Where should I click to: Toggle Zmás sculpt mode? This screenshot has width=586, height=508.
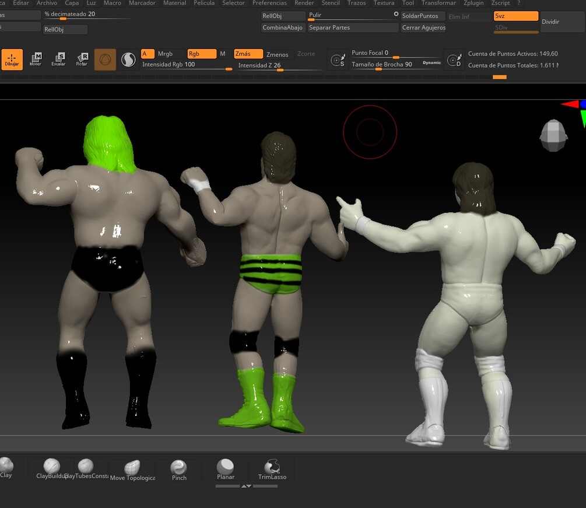(x=248, y=54)
